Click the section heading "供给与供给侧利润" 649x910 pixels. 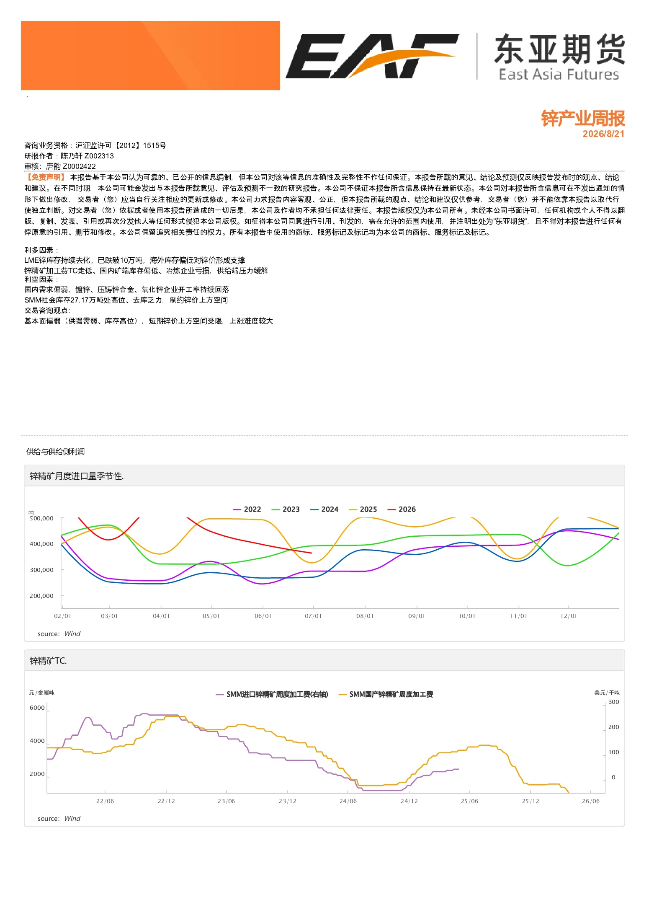[56, 452]
